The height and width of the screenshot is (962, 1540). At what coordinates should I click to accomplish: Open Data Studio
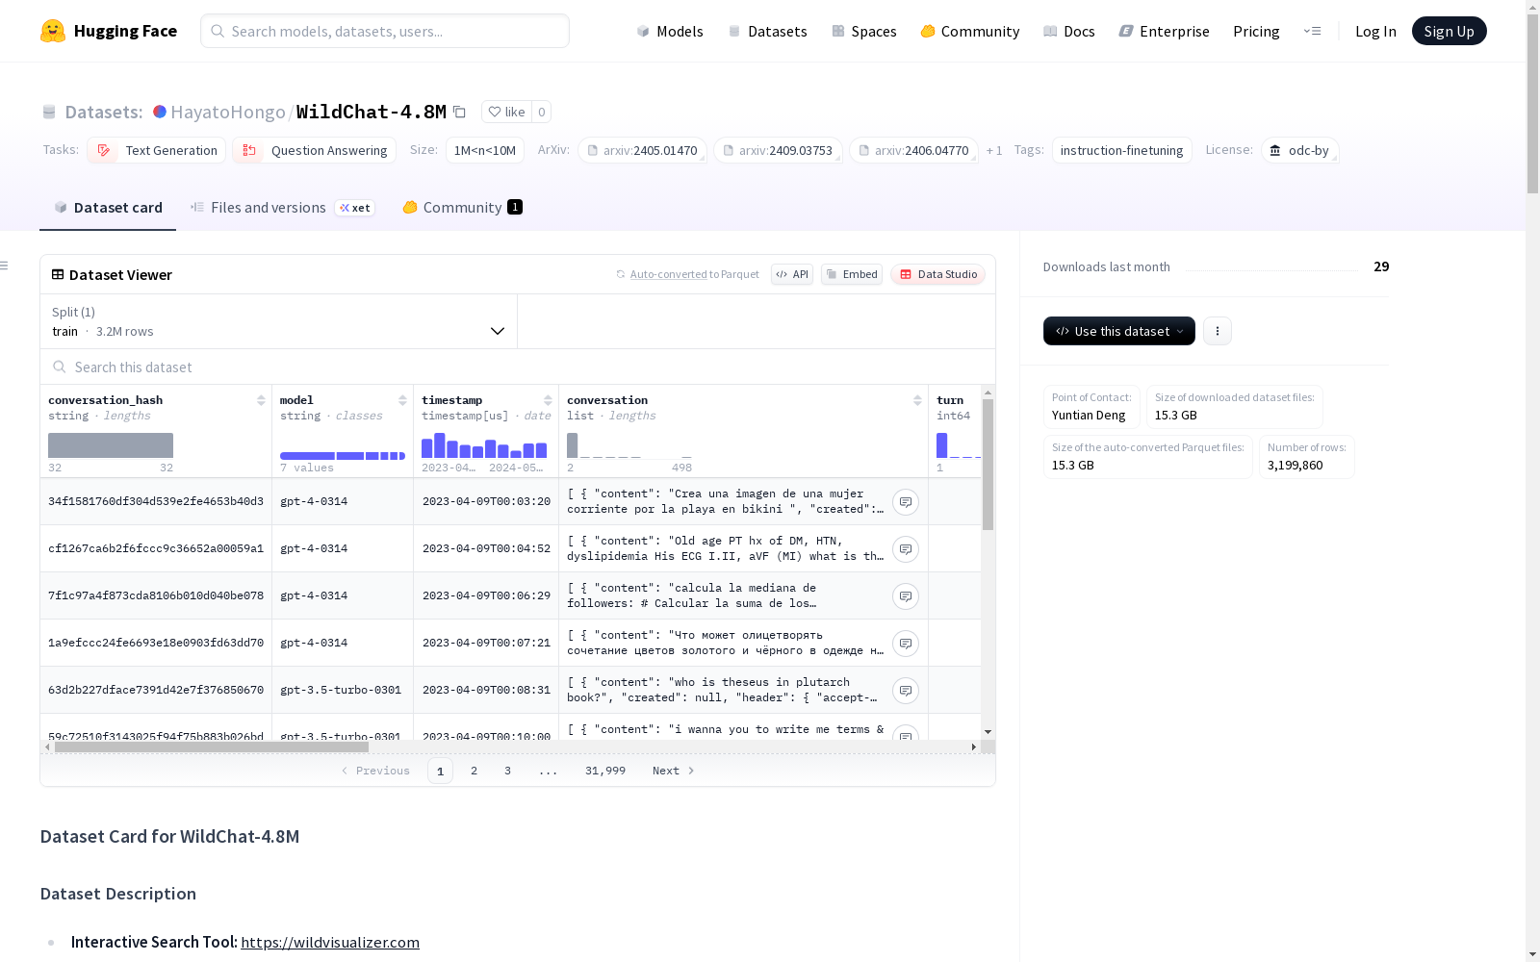[937, 274]
